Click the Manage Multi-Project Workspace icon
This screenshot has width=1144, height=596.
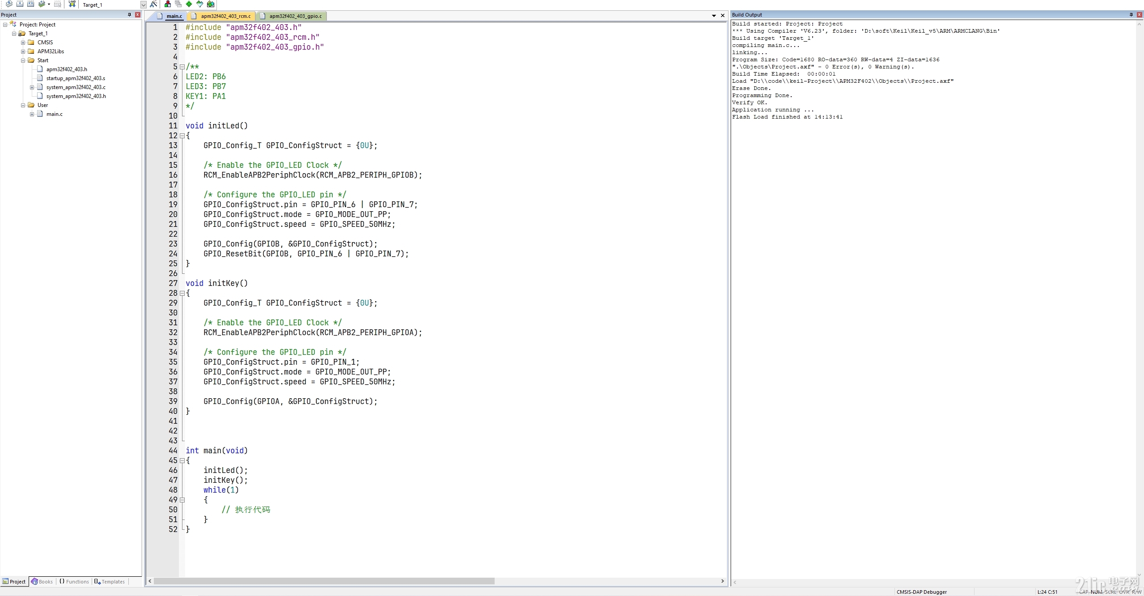point(178,4)
